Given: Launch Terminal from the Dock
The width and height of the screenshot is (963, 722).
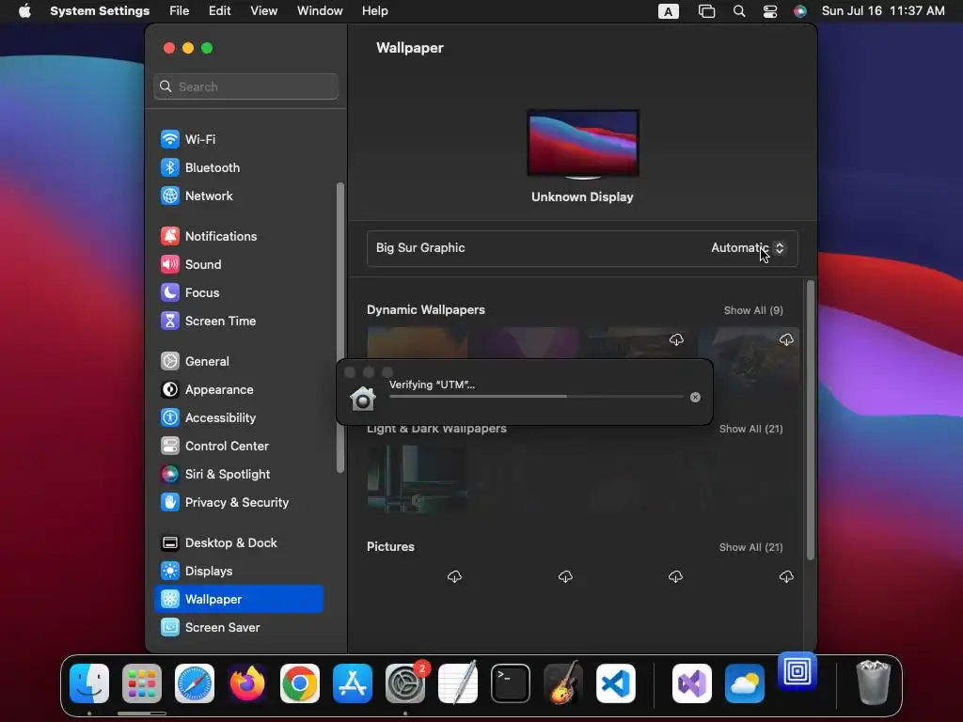Looking at the screenshot, I should click(511, 683).
